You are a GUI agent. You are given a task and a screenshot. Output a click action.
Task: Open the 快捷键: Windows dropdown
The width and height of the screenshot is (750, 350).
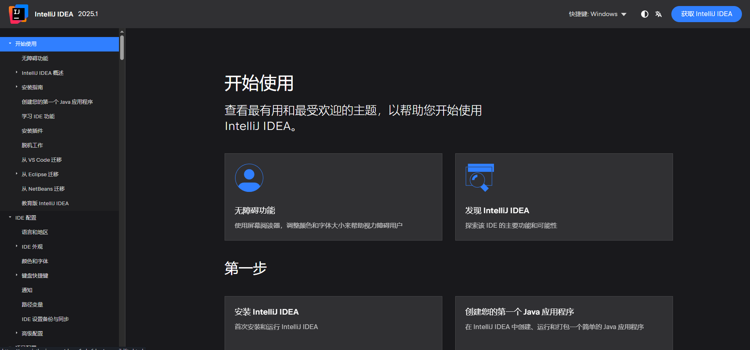pos(598,14)
